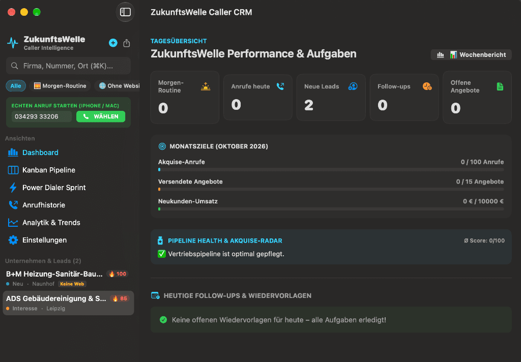Click the ZukunftsWelle pulse logo icon
Viewport: 521px width, 362px height.
pos(13,43)
